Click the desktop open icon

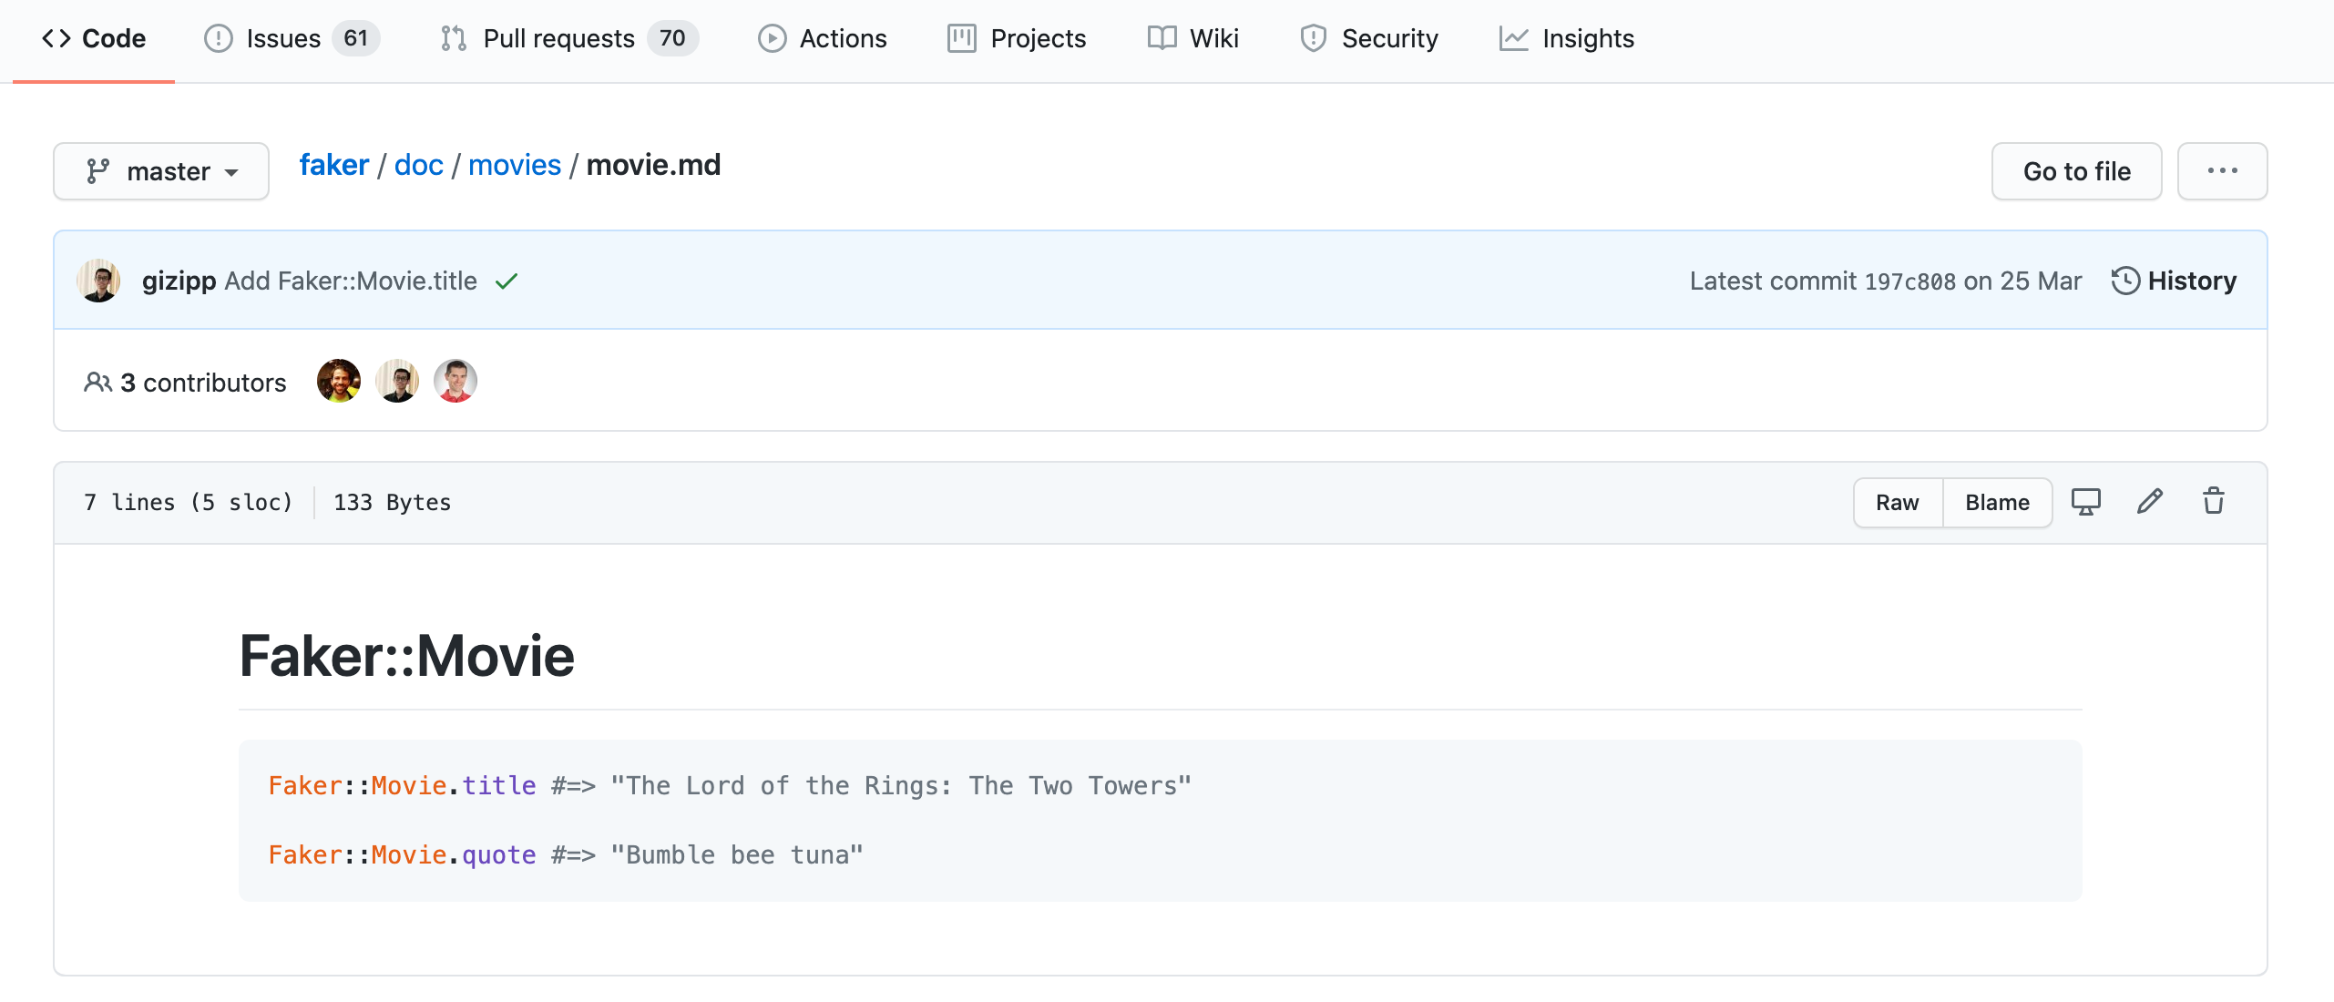click(2085, 502)
